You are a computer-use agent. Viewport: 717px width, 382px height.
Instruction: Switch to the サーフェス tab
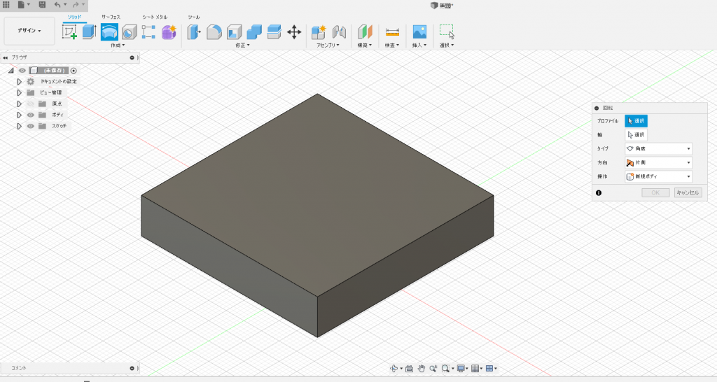click(111, 17)
